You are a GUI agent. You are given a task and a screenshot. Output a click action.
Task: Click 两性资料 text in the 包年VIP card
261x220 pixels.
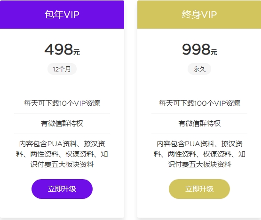point(44,154)
